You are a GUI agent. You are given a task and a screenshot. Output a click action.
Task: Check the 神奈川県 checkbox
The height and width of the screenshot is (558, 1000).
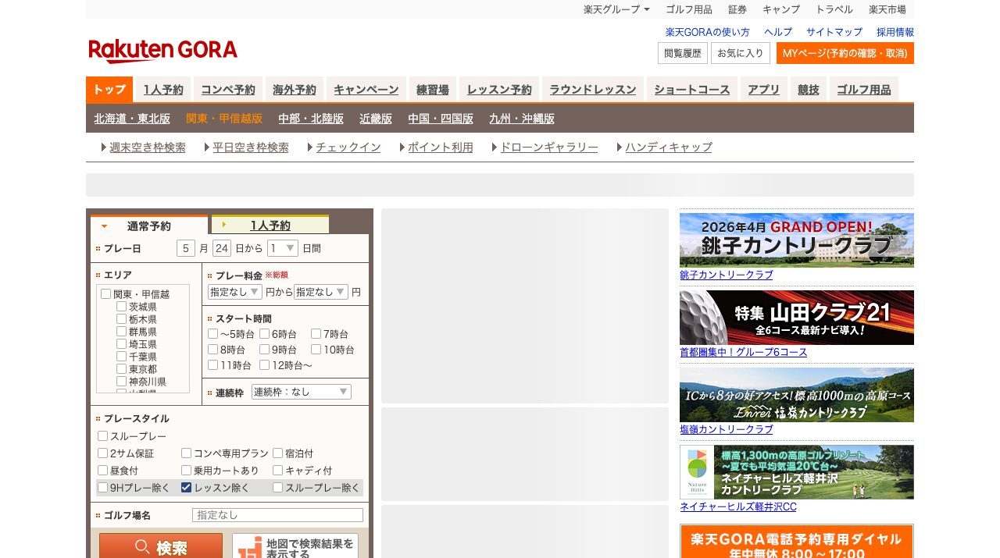[x=121, y=381]
